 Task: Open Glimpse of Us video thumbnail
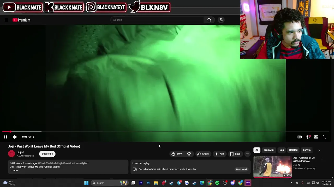pos(272,167)
